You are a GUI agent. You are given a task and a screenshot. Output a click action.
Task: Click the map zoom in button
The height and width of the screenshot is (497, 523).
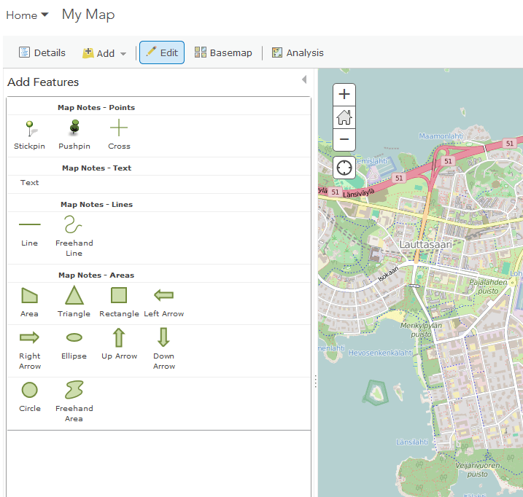click(x=344, y=94)
